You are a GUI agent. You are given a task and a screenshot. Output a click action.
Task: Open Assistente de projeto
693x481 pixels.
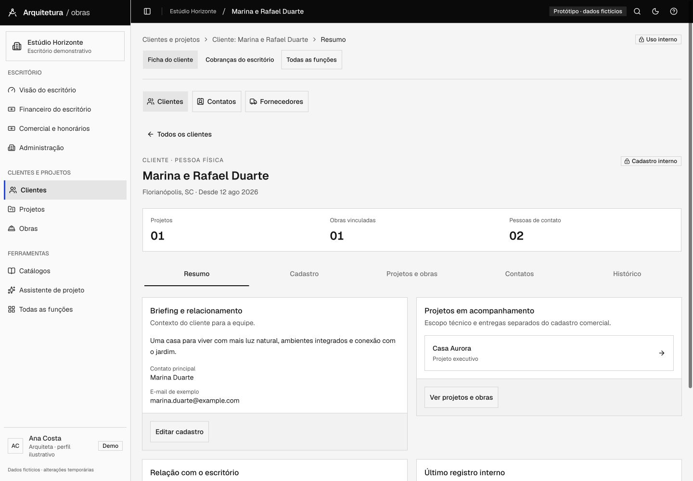tap(65, 290)
